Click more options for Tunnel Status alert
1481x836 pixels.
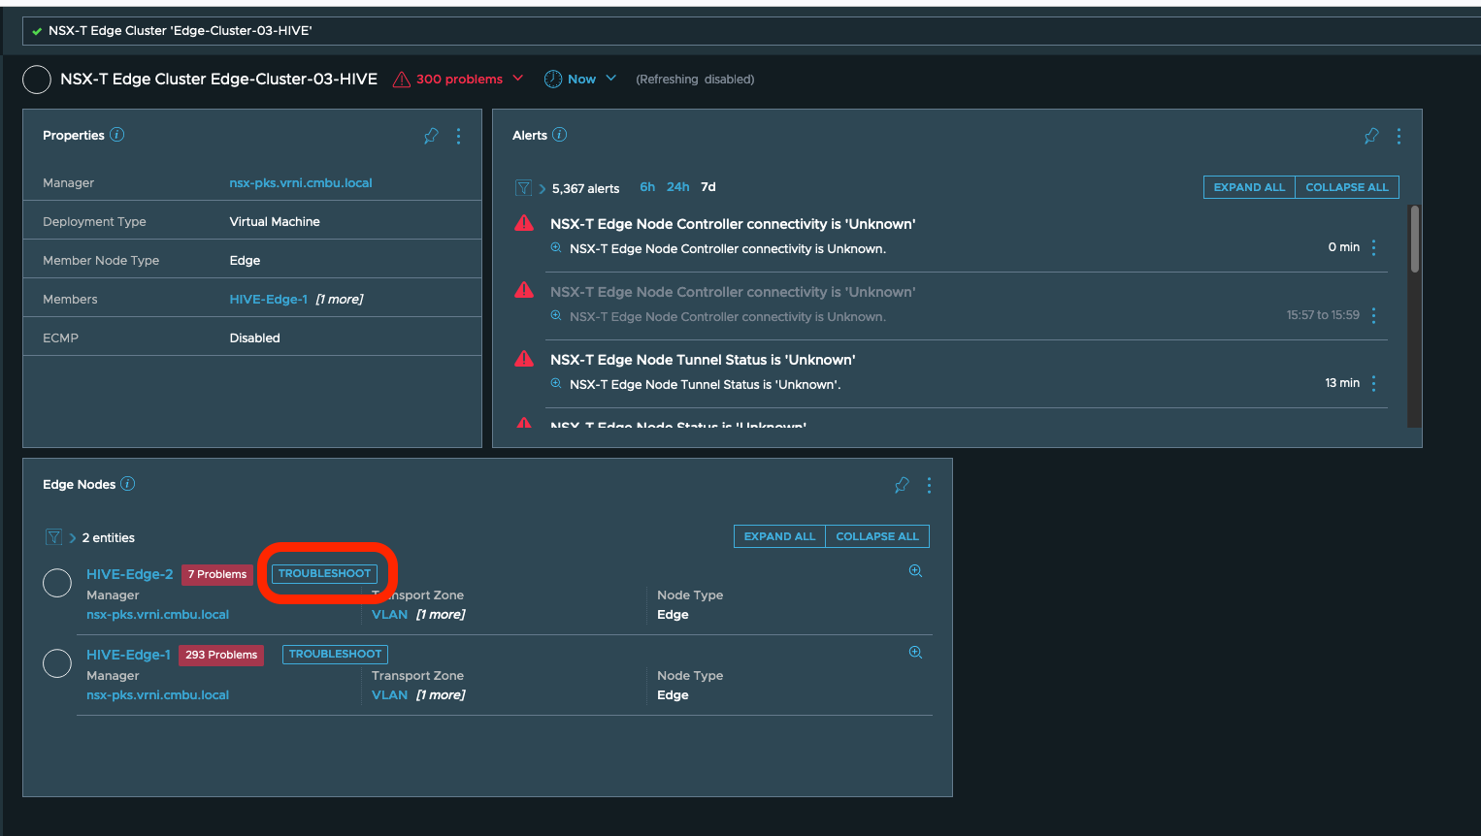(x=1373, y=383)
